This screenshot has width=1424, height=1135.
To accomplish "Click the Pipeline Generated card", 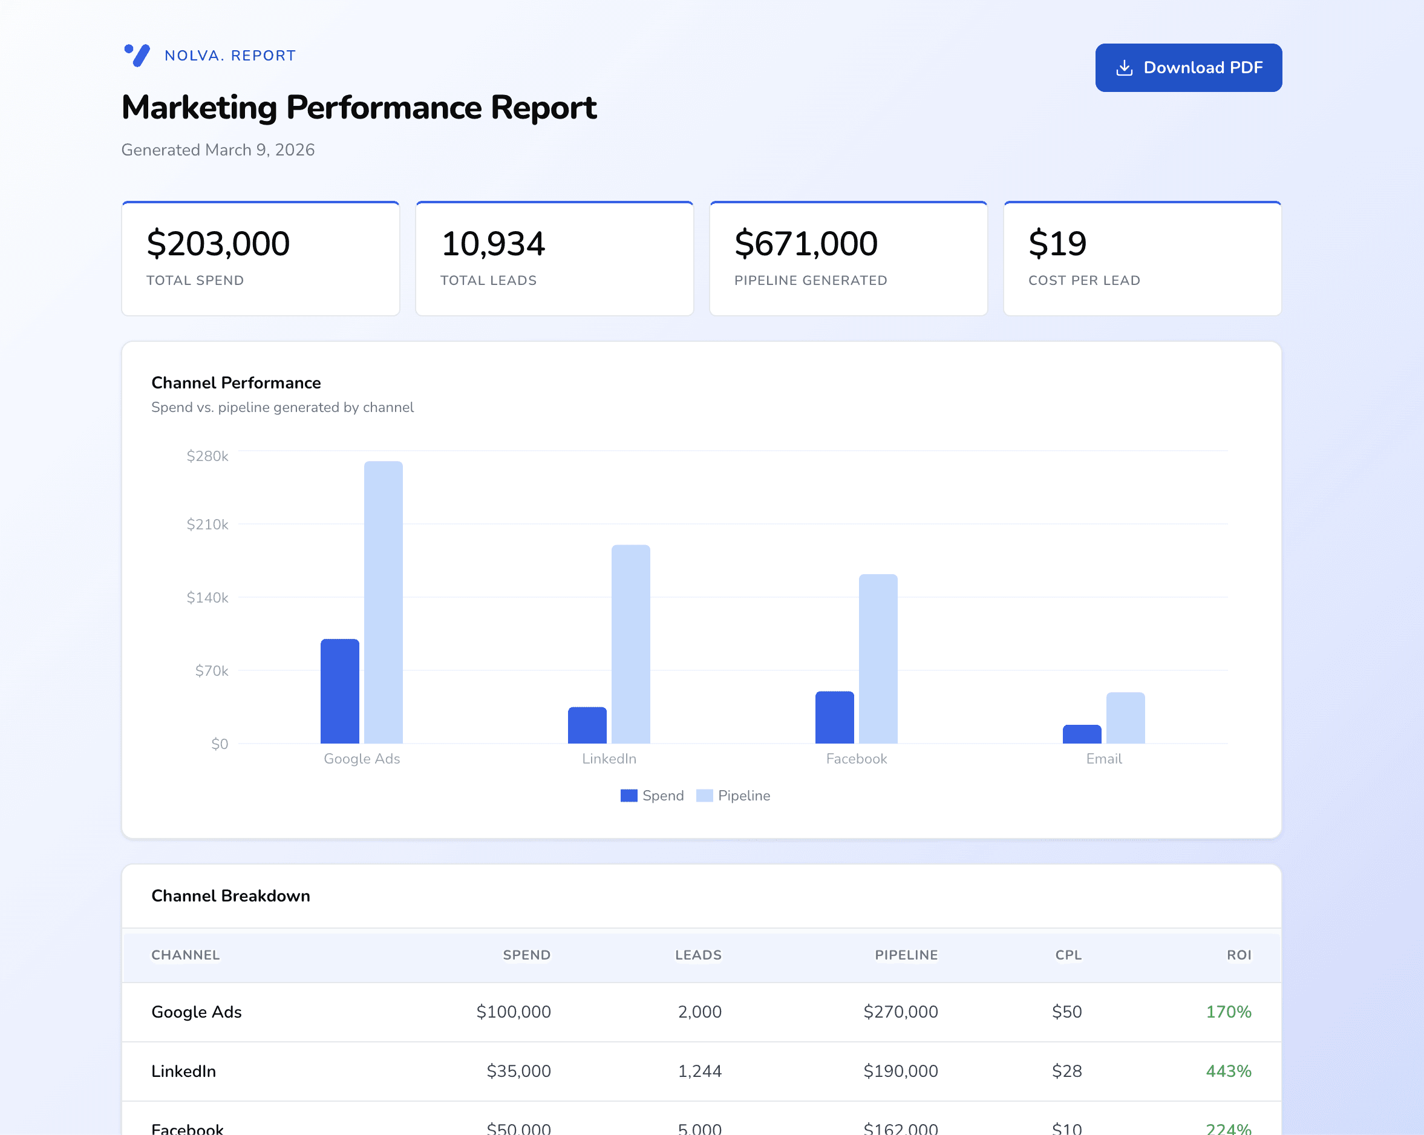I will click(x=848, y=258).
